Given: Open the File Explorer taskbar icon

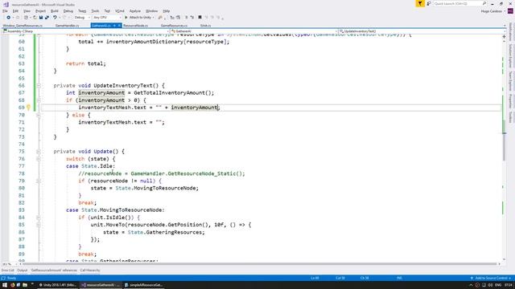Looking at the screenshot, I should (25, 285).
